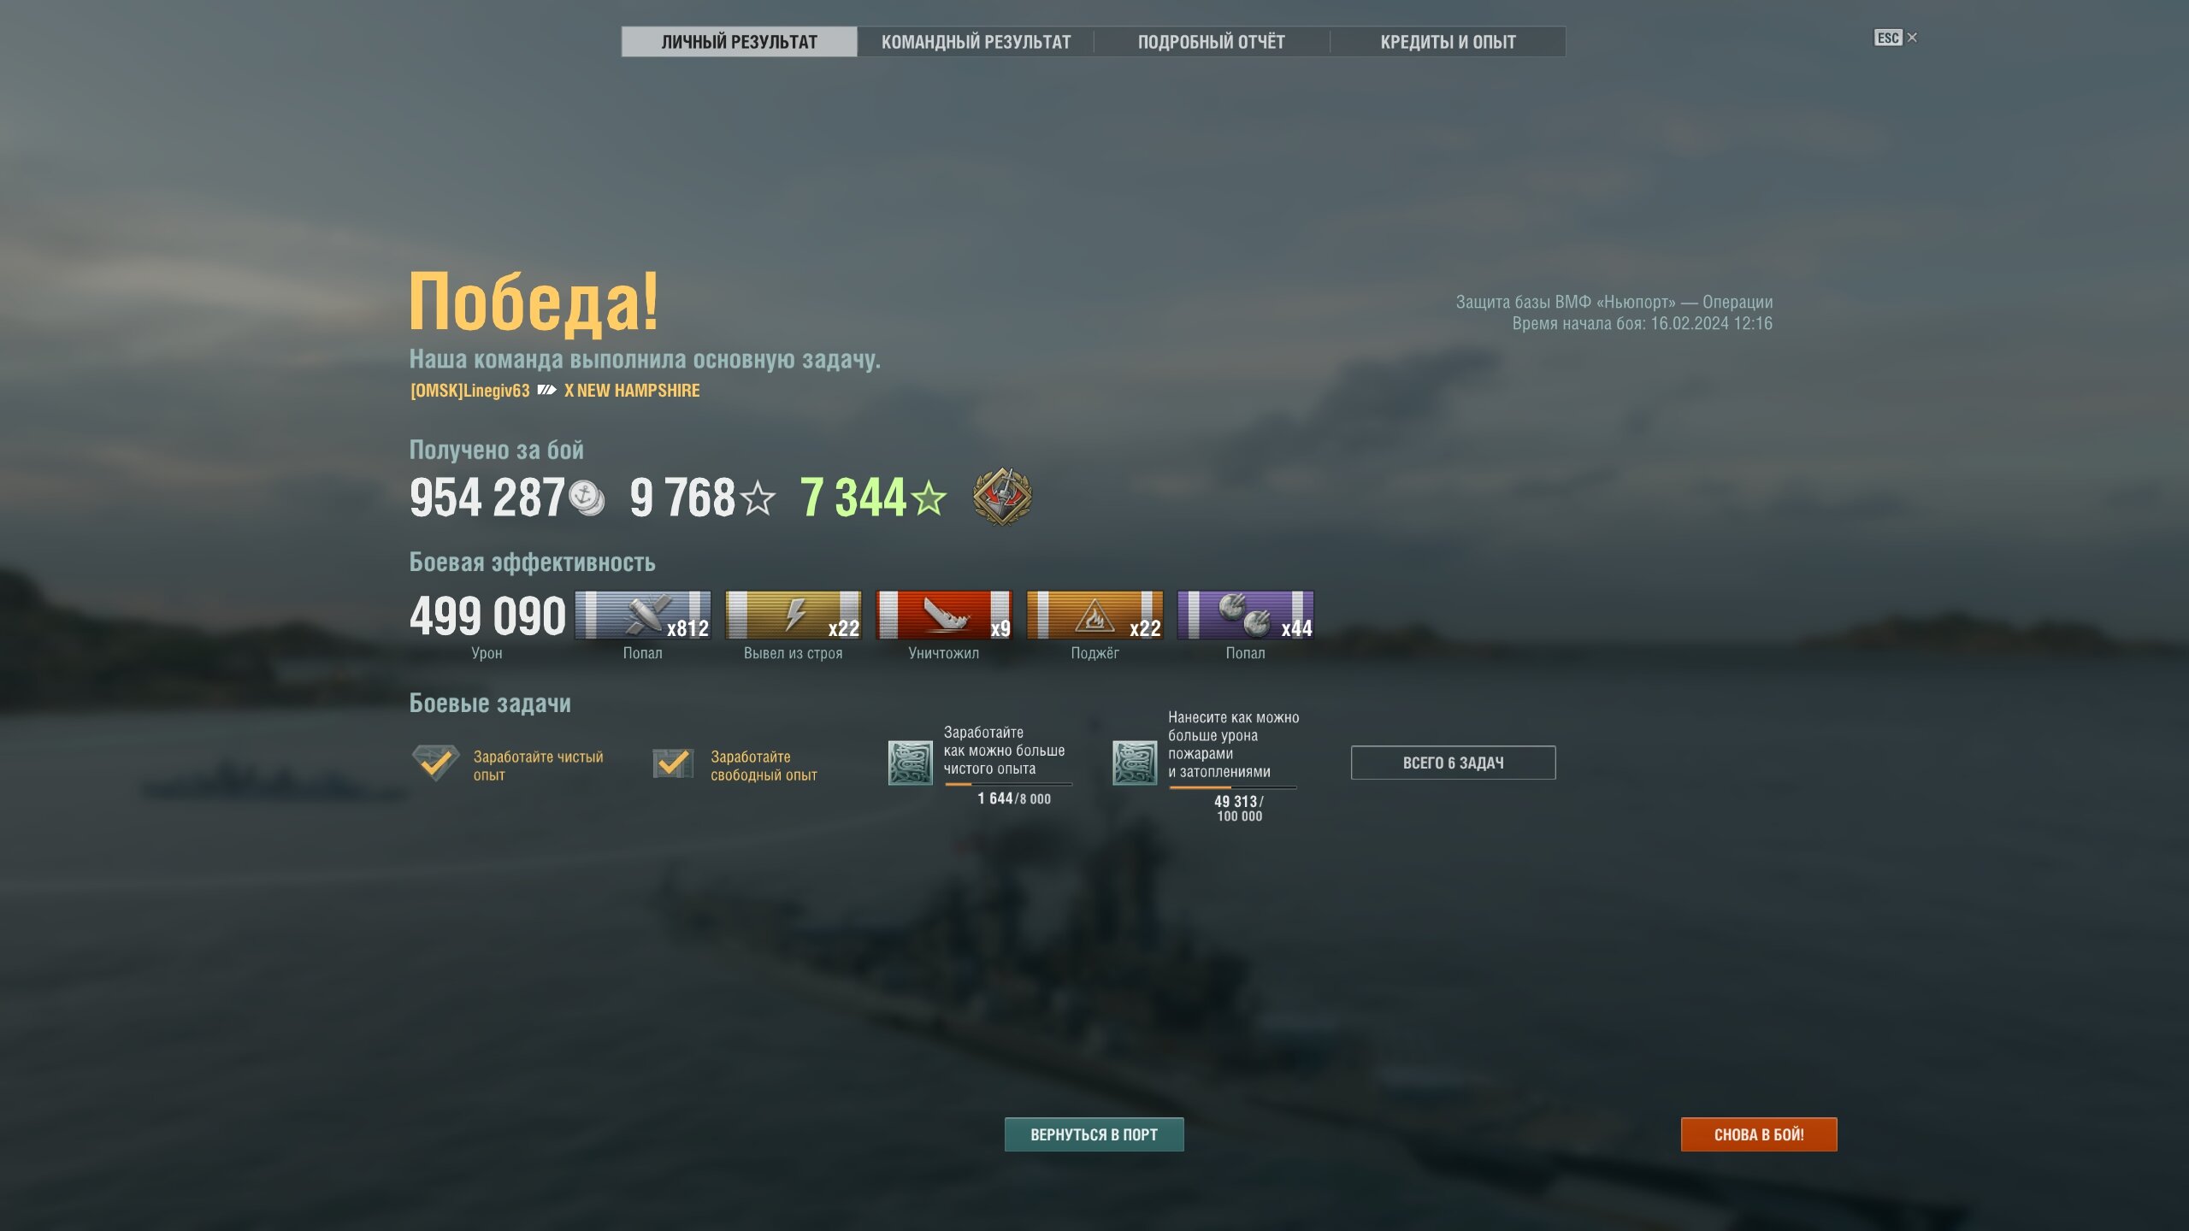Open the Кредиты и опыт tab

tap(1448, 42)
